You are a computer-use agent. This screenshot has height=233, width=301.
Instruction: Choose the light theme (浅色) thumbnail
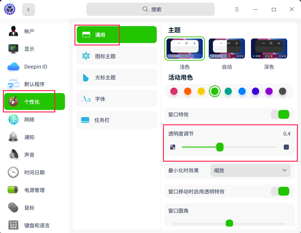click(x=184, y=49)
